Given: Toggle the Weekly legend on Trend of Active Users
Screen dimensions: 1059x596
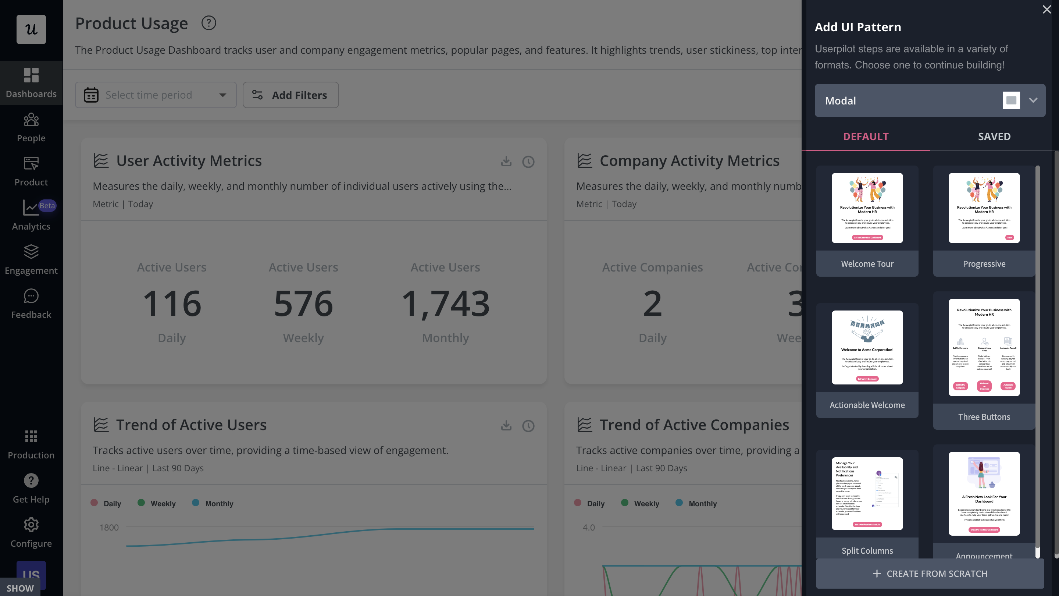Looking at the screenshot, I should [x=157, y=503].
